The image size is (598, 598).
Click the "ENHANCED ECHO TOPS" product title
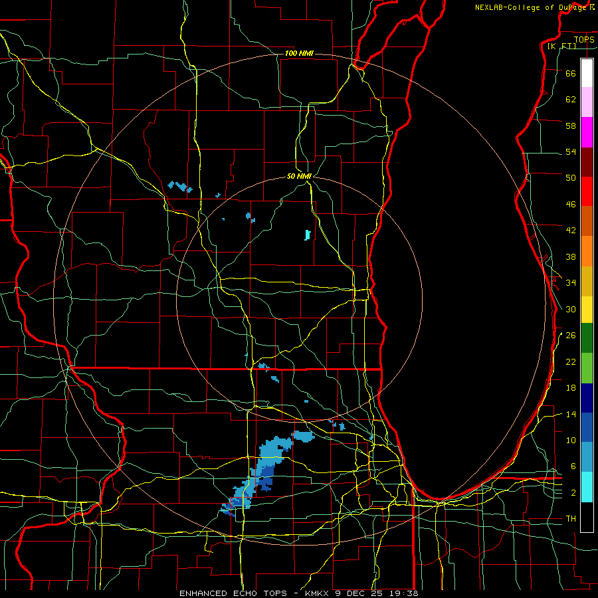click(x=233, y=593)
